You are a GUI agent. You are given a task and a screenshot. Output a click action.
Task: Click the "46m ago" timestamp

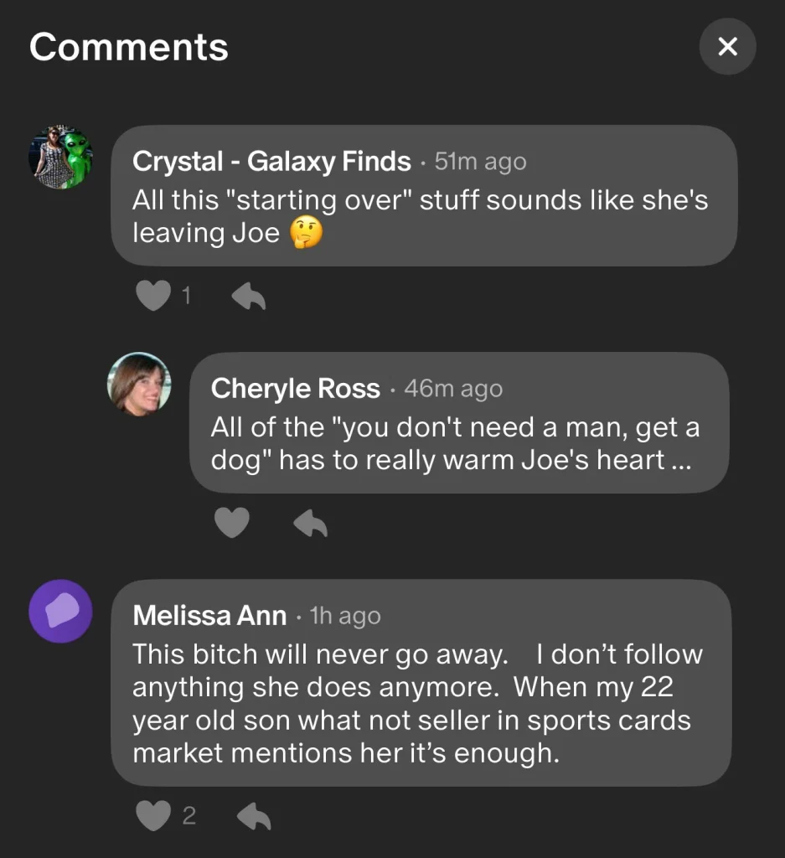(453, 389)
